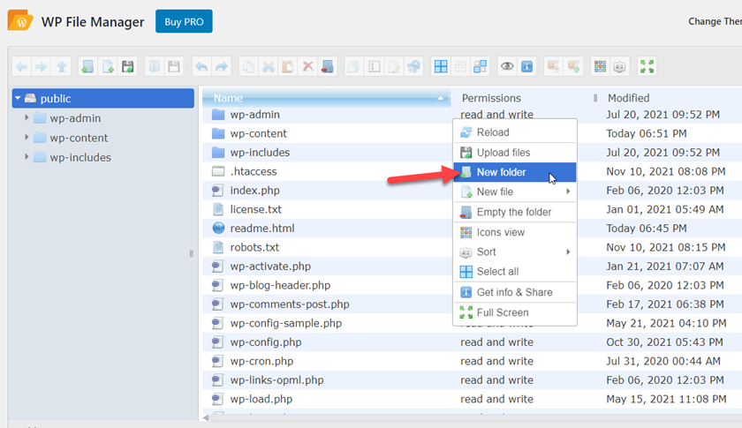This screenshot has height=428, width=742.
Task: Select the readme.html file row
Action: [473, 228]
